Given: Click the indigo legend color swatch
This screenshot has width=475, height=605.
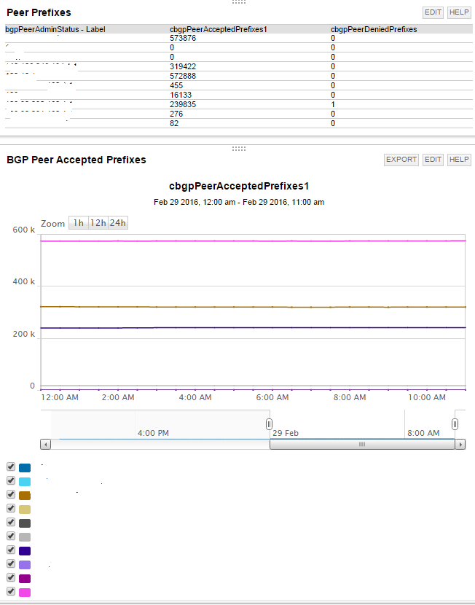Looking at the screenshot, I should pos(25,551).
